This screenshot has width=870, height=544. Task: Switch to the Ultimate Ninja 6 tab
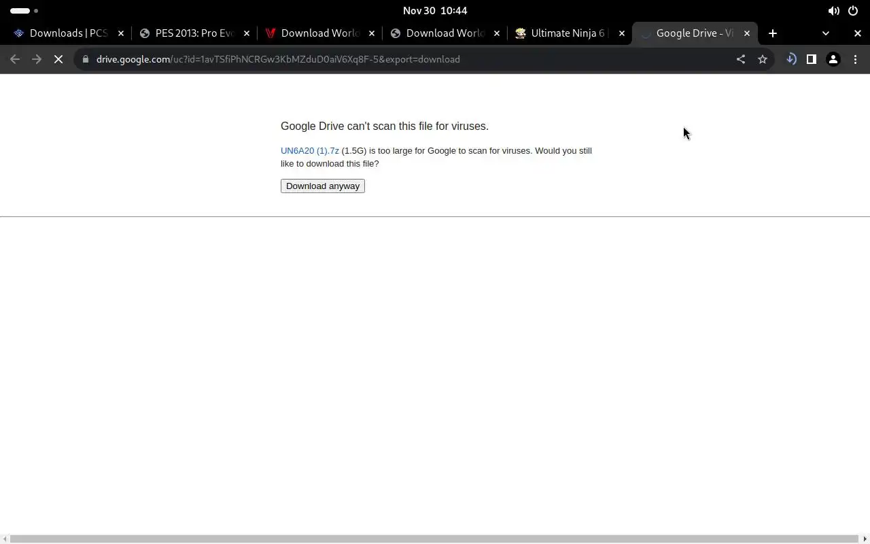point(570,33)
